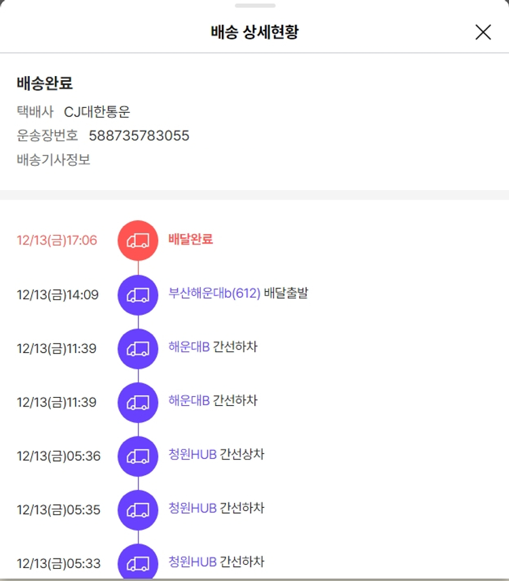Open 배송기사정보 driver info
The height and width of the screenshot is (581, 509).
pyautogui.click(x=54, y=160)
